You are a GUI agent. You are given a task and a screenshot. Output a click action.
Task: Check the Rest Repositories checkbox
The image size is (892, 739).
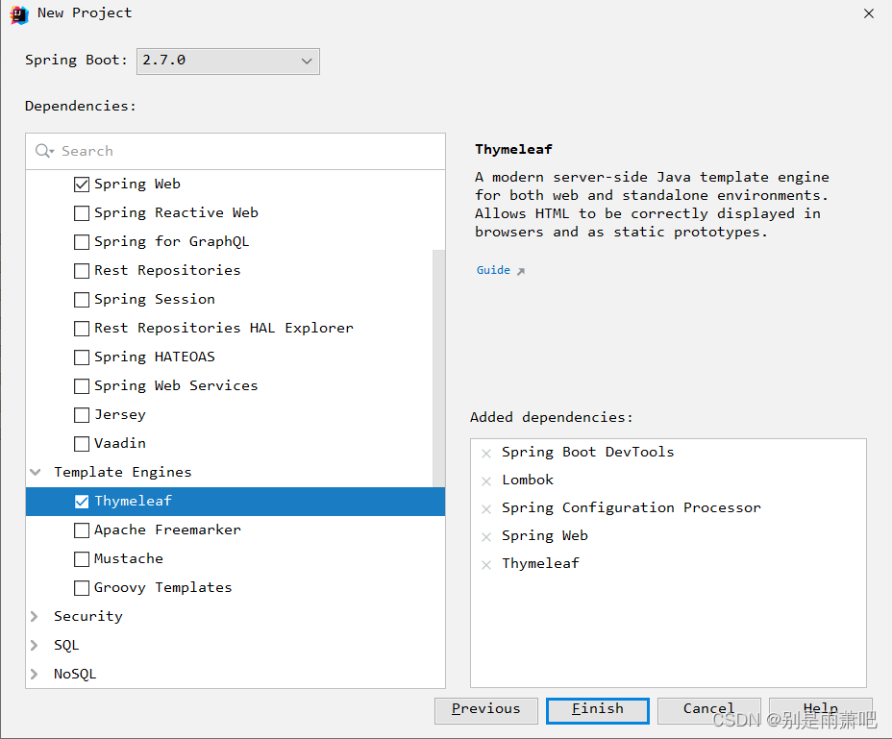82,271
